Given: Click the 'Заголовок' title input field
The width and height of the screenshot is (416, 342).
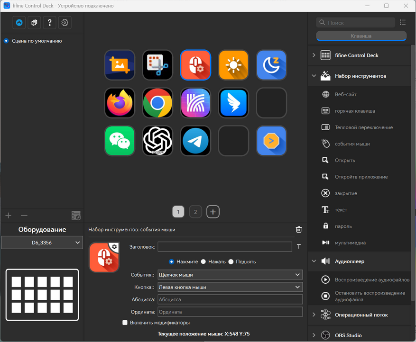Looking at the screenshot, I should (225, 246).
